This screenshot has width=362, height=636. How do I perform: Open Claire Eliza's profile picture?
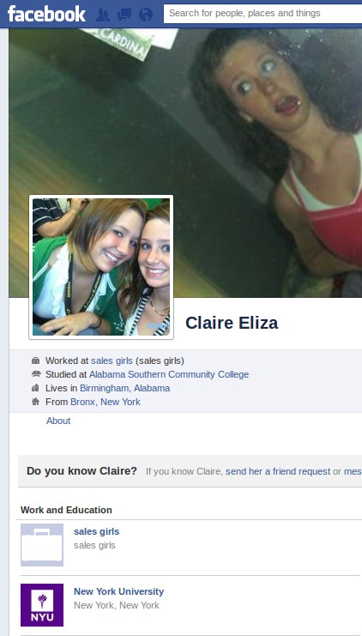pos(101,267)
